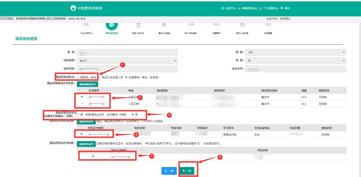
Task: Open 教师资格认定 in the top bar
Action: (247, 8)
